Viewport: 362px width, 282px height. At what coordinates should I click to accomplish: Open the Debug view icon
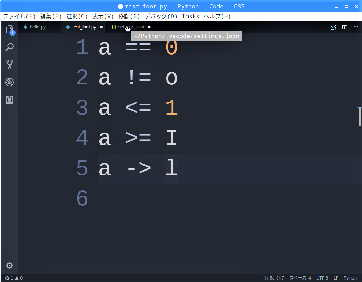coord(10,82)
